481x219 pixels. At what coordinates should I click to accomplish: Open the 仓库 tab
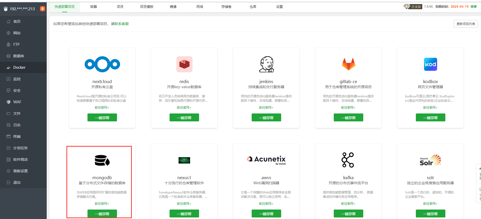click(253, 7)
